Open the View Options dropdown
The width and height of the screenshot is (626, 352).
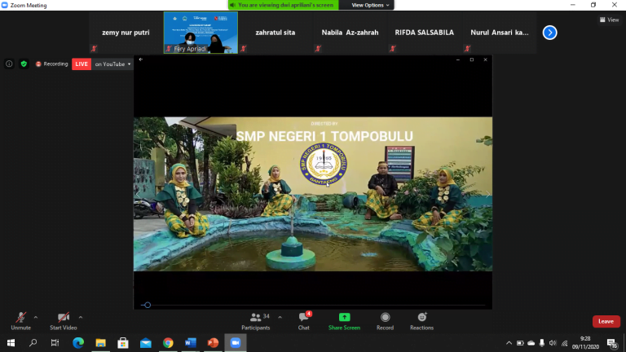[371, 5]
